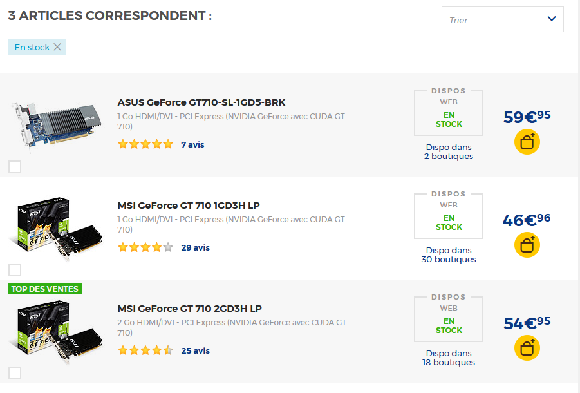This screenshot has height=393, width=580.
Task: Add MSI GT 710 2GD3H to cart
Action: tap(527, 349)
